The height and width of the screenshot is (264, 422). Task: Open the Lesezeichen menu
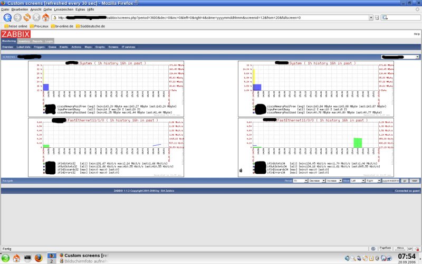[64, 10]
